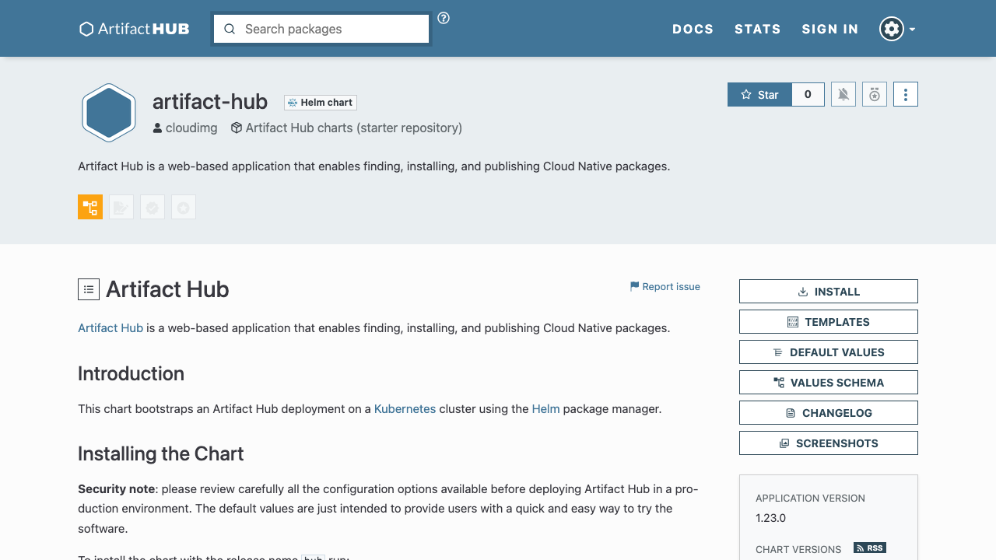Click the artifact-hub package hexagon logo

(109, 113)
